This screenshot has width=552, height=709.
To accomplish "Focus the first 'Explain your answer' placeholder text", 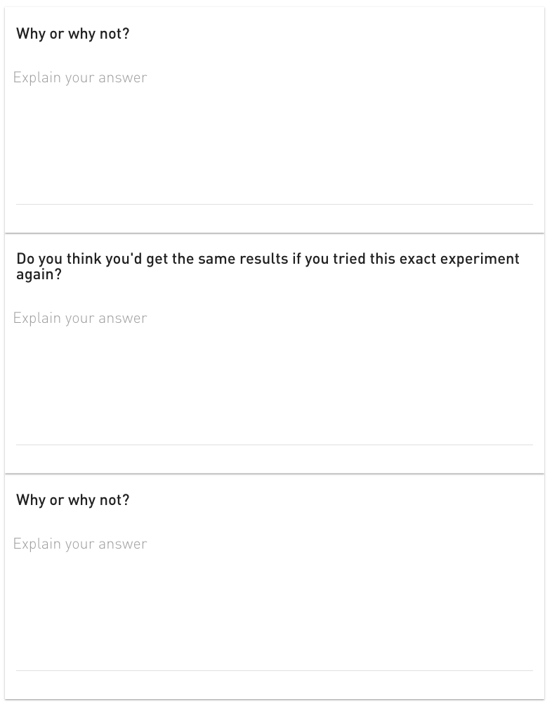I will [80, 78].
